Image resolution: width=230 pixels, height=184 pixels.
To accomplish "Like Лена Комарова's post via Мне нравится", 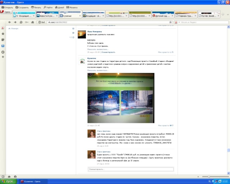I will point(165,52).
